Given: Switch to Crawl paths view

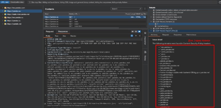Looking at the screenshot, I should (17, 2).
